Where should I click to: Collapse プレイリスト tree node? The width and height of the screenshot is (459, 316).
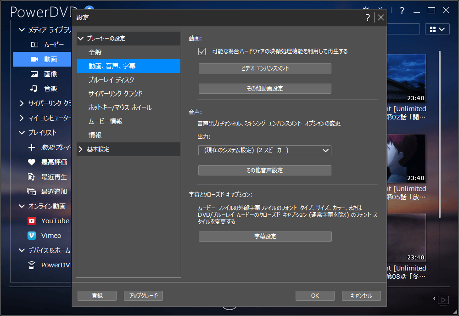coord(22,132)
